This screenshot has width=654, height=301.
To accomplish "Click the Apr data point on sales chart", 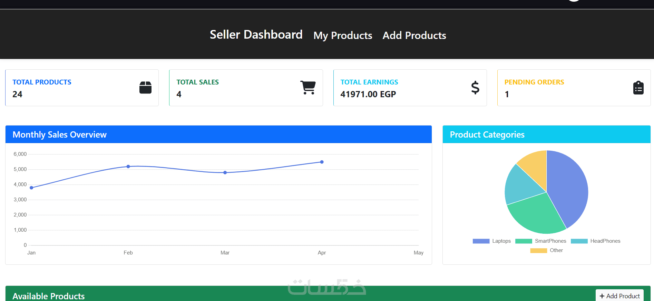I will pyautogui.click(x=322, y=162).
